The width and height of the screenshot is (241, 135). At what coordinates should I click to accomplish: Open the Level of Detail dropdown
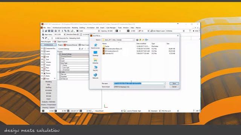149,111
